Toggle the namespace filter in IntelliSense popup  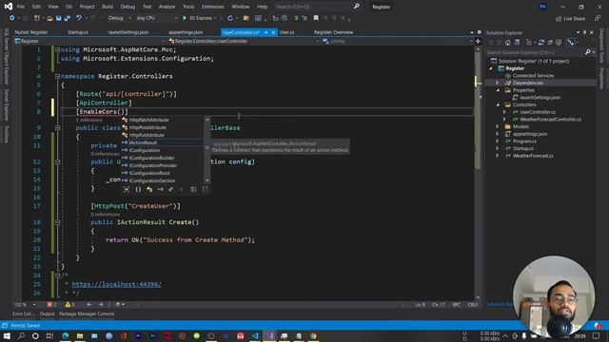[x=138, y=189]
